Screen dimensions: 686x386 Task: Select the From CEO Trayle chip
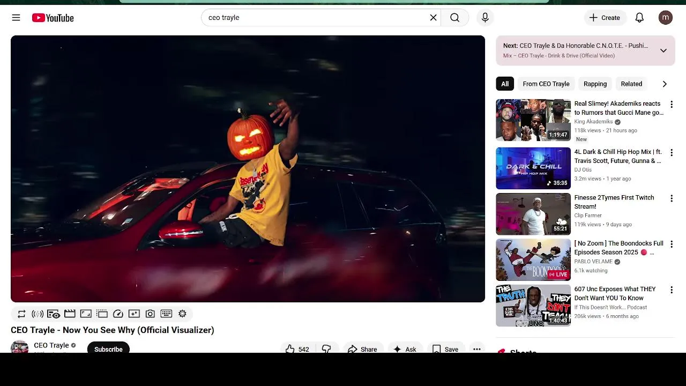[546, 84]
